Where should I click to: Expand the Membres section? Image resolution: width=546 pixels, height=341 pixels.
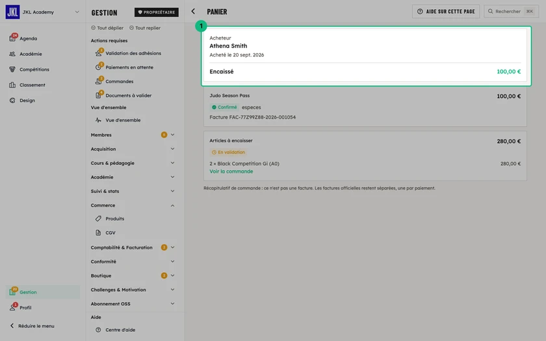[172, 134]
